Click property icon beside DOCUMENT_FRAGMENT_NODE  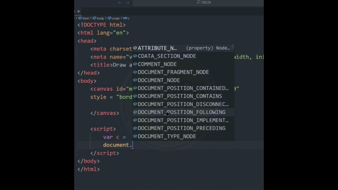pyautogui.click(x=135, y=72)
